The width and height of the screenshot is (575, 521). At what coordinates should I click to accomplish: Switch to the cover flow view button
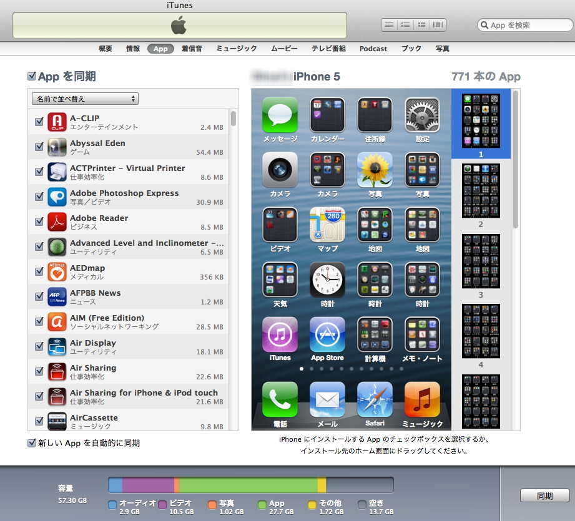click(x=439, y=25)
